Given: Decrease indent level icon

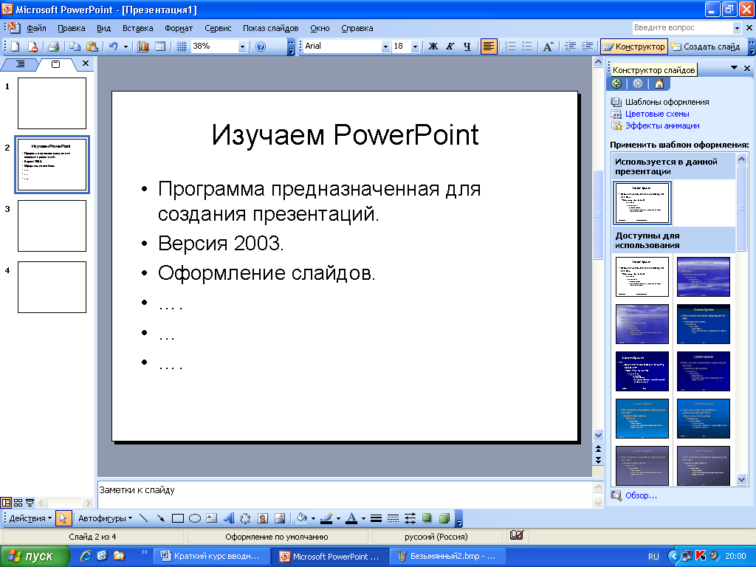Looking at the screenshot, I should 571,47.
